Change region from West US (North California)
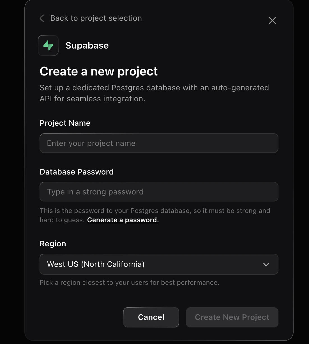The image size is (309, 344). [159, 264]
